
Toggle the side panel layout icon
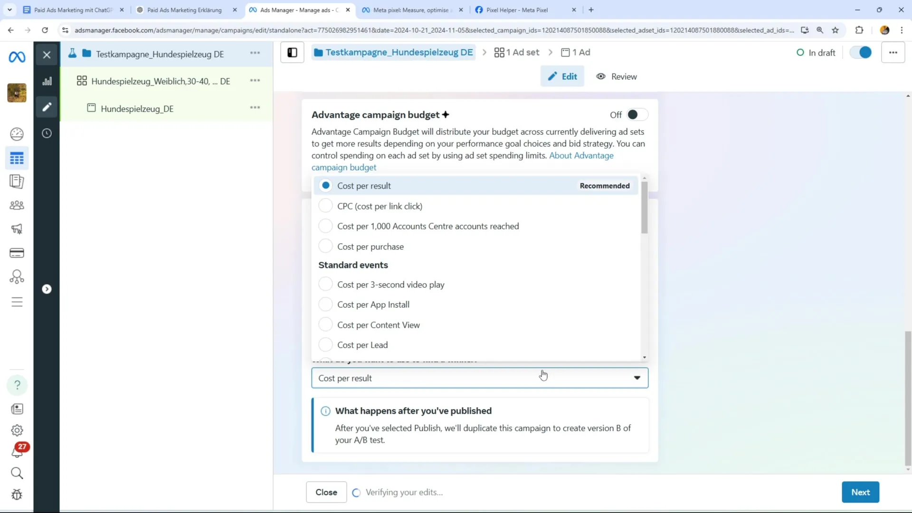(292, 53)
